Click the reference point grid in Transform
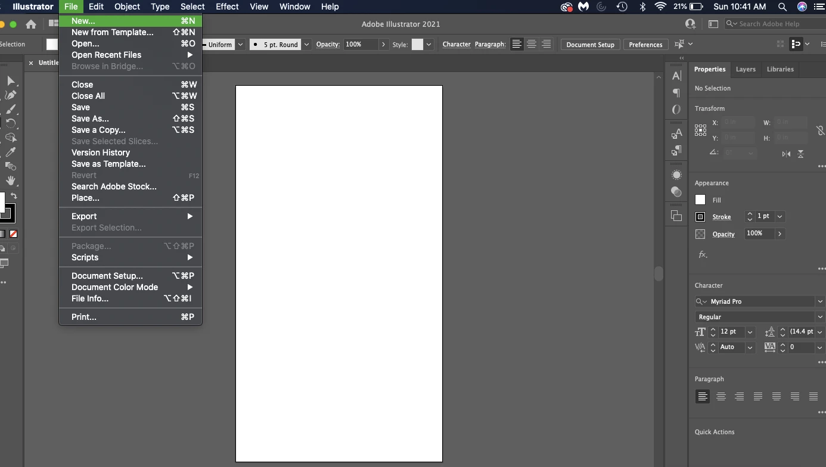 [x=700, y=130]
